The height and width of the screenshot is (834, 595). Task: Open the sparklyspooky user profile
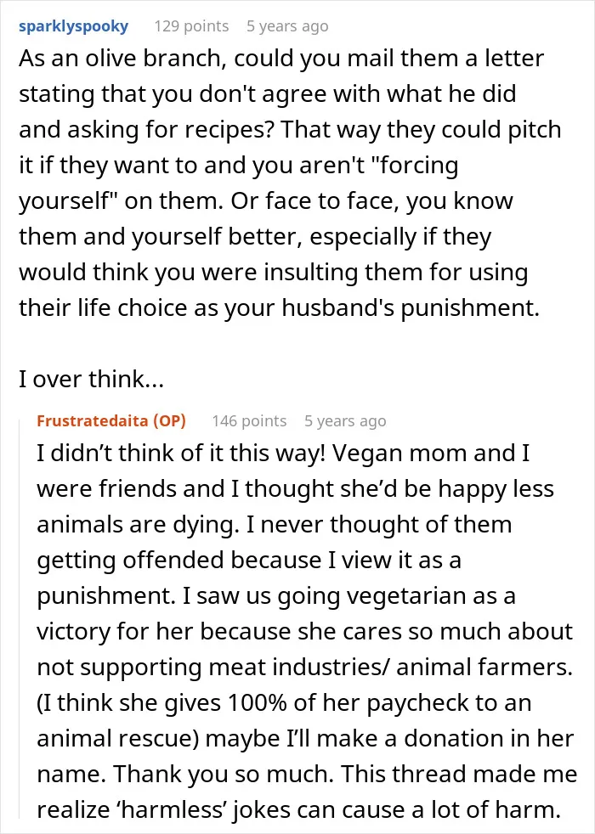pos(73,26)
